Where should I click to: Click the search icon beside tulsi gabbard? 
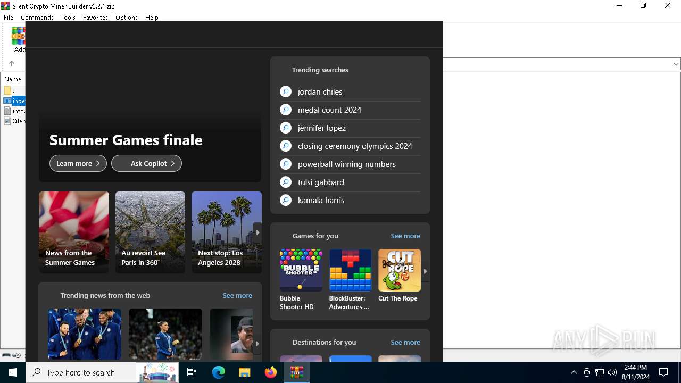click(x=286, y=182)
